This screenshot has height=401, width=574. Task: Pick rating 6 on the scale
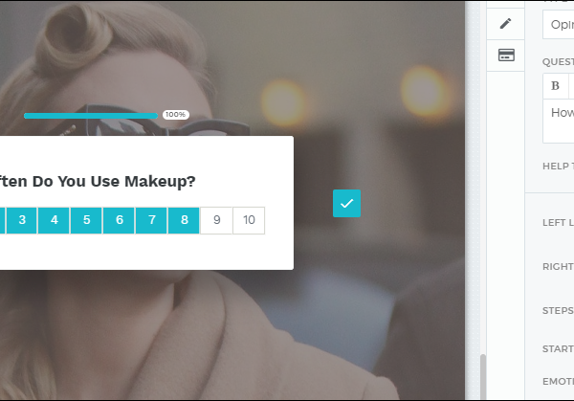(x=119, y=220)
